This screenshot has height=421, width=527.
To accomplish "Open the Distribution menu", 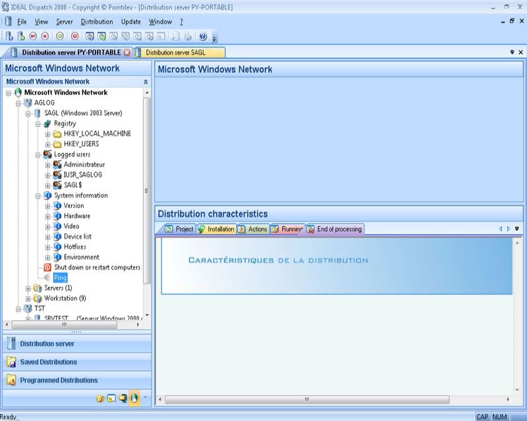I will click(x=97, y=22).
